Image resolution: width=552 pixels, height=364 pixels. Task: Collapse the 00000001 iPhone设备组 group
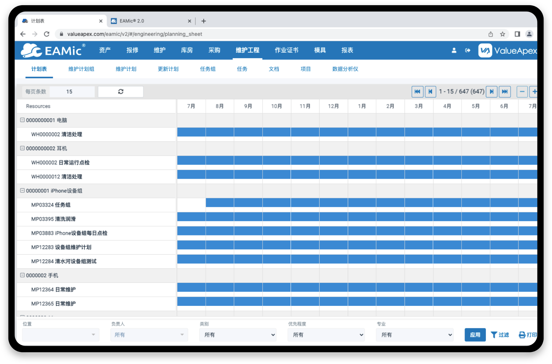pos(22,190)
